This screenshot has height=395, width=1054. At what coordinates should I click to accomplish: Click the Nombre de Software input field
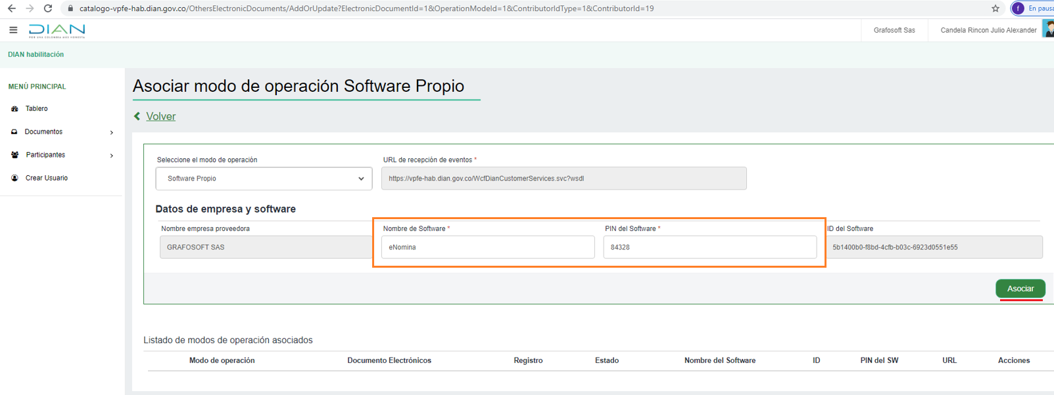[487, 247]
